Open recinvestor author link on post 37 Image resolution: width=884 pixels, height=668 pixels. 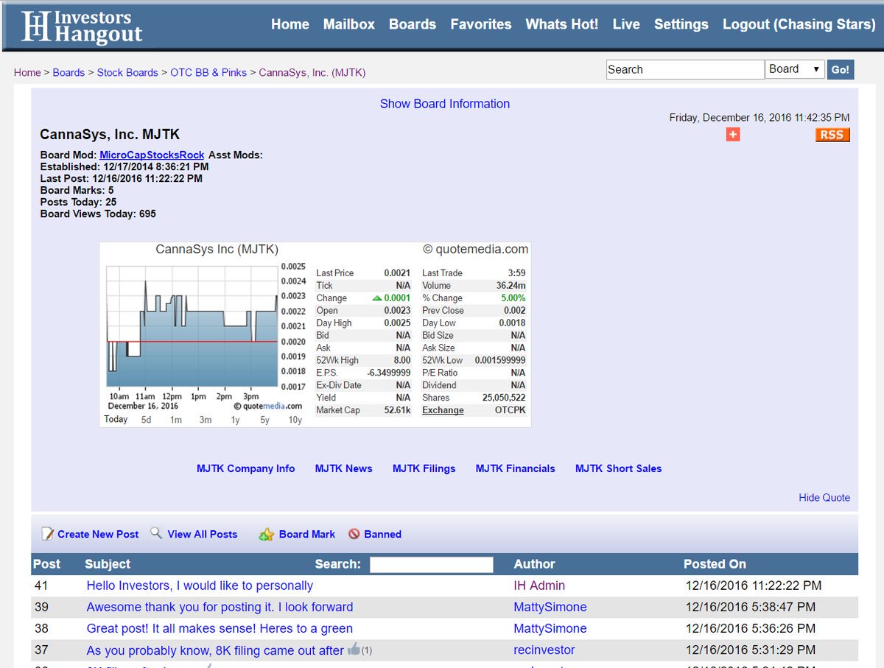click(544, 650)
